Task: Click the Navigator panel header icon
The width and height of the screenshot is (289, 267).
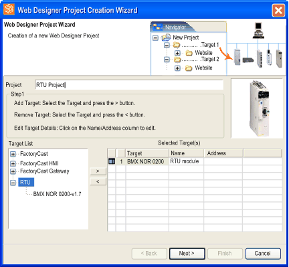Action: point(158,27)
